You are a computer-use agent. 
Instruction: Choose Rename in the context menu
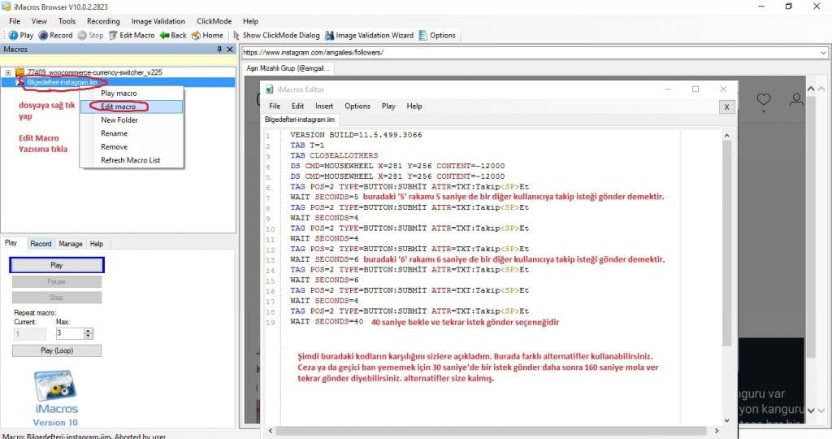tap(132, 133)
